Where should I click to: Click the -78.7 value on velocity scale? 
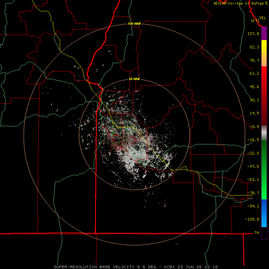[253, 193]
